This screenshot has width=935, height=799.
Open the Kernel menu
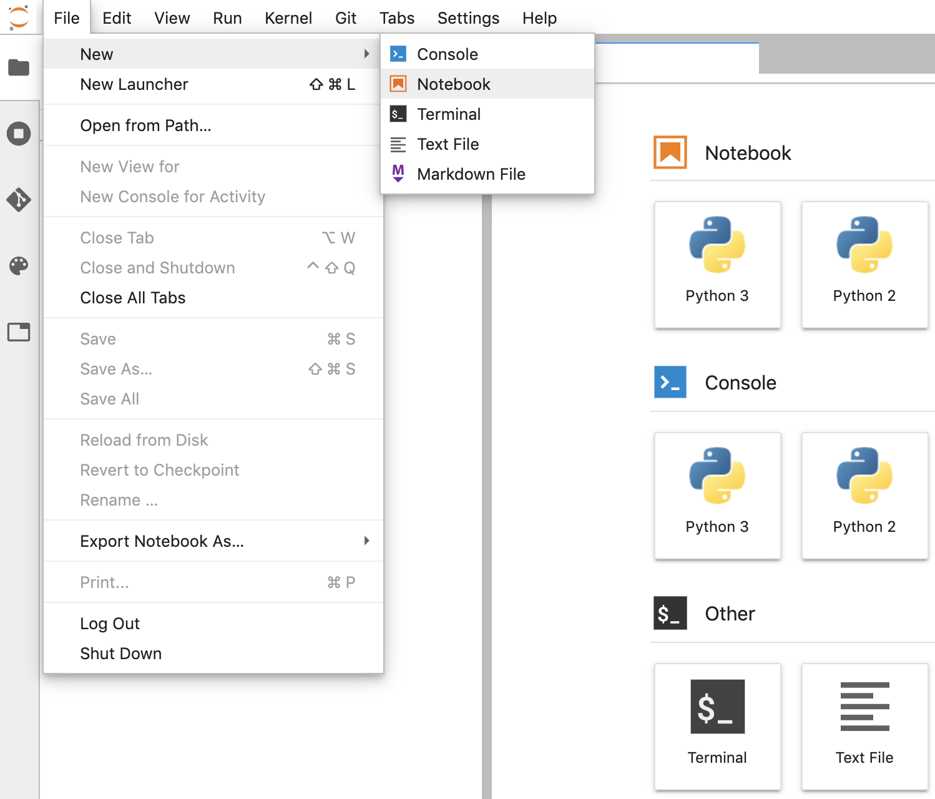[x=288, y=18]
